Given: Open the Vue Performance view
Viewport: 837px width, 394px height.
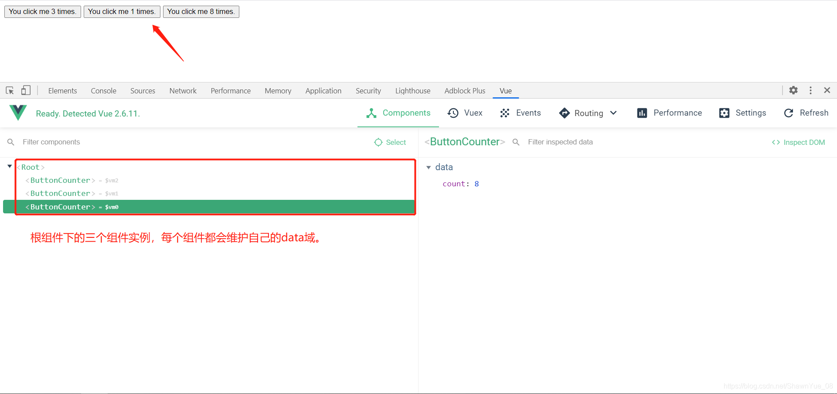Looking at the screenshot, I should [x=669, y=113].
